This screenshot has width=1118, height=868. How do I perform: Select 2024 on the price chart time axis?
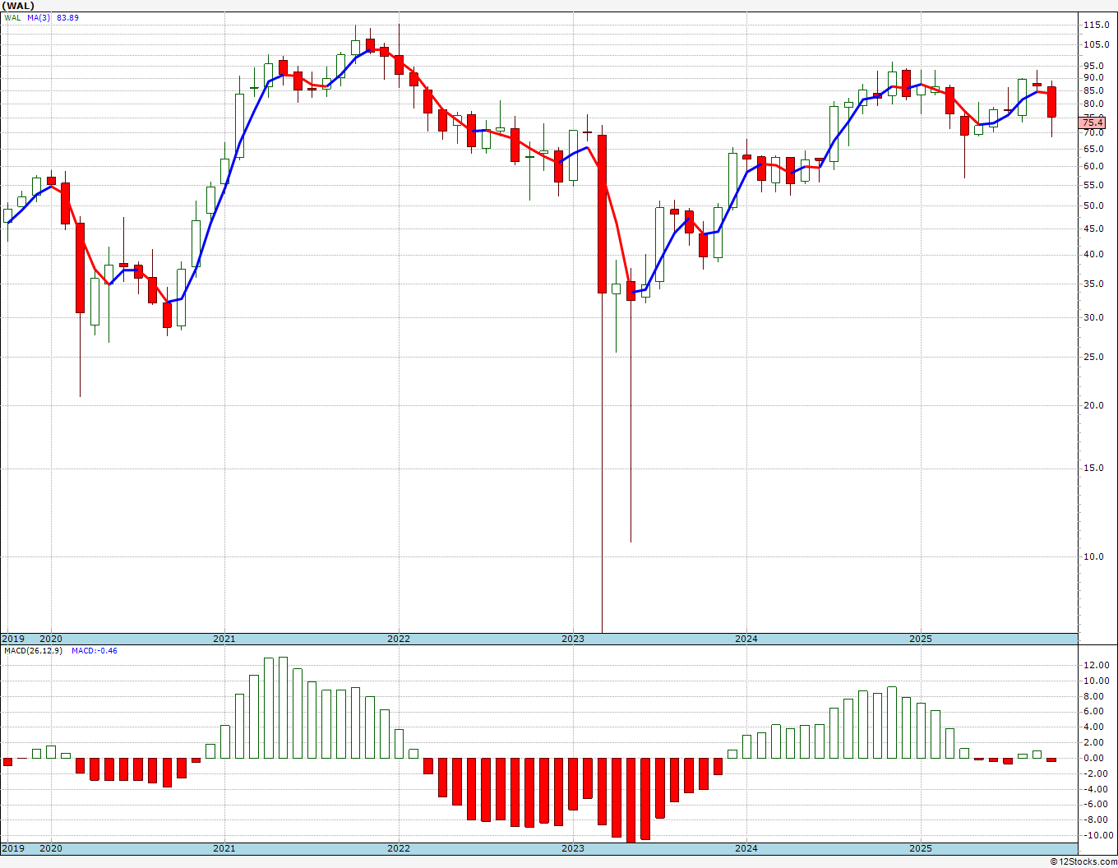(x=746, y=639)
